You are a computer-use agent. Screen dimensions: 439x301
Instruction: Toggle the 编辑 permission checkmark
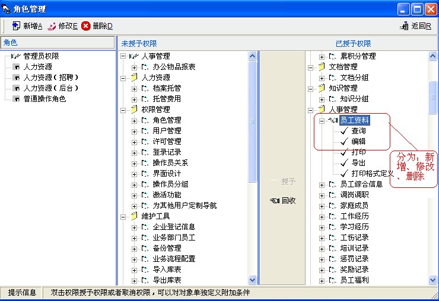(x=343, y=142)
